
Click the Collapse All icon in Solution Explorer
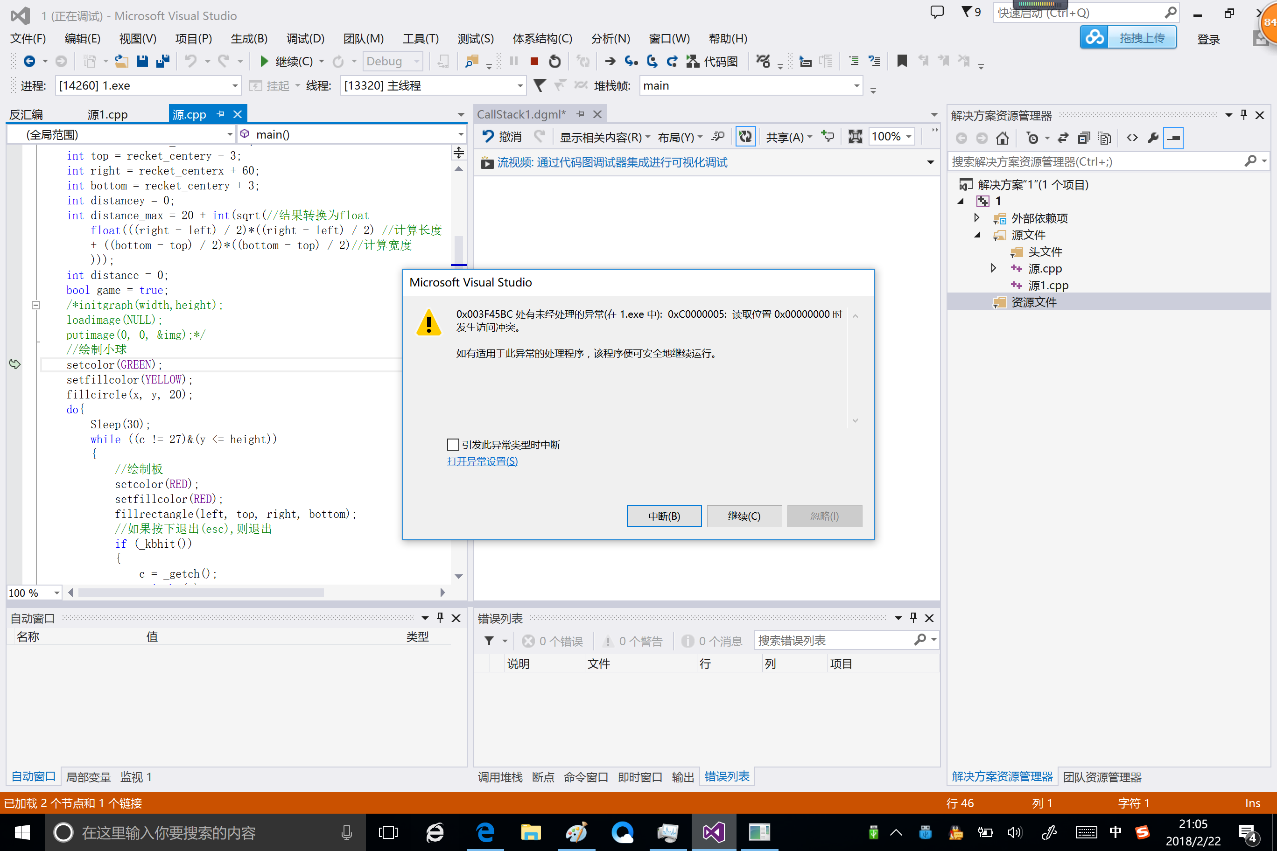click(x=1084, y=139)
